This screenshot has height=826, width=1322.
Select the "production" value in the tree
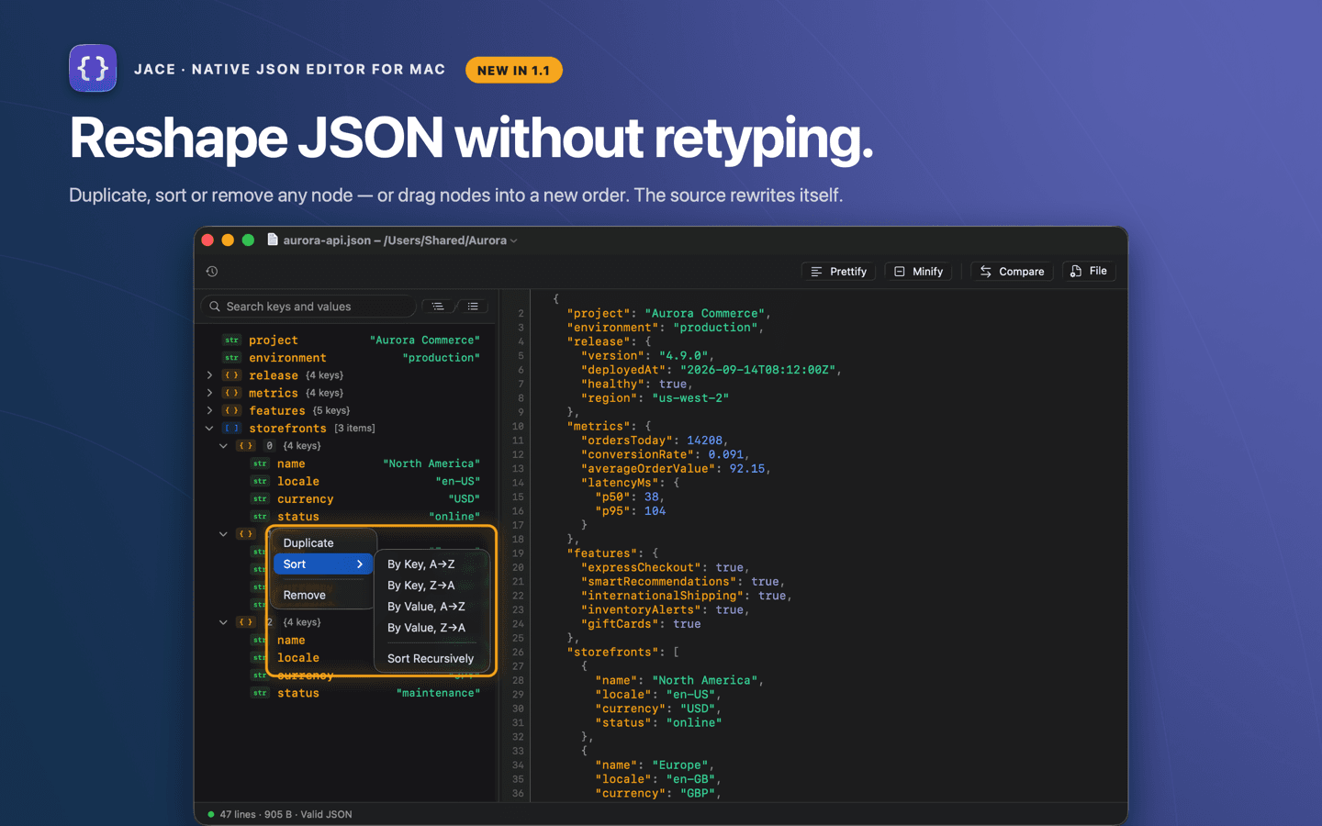(442, 358)
